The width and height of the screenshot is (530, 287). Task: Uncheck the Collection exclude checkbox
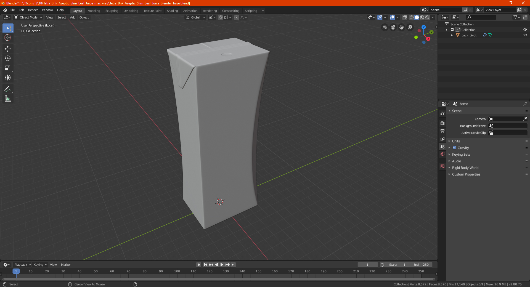(x=452, y=30)
